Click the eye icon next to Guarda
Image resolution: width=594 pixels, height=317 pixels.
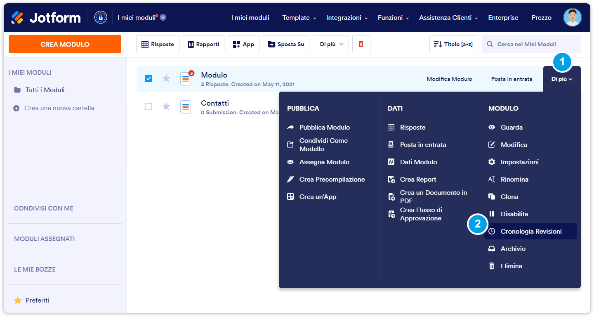point(492,128)
